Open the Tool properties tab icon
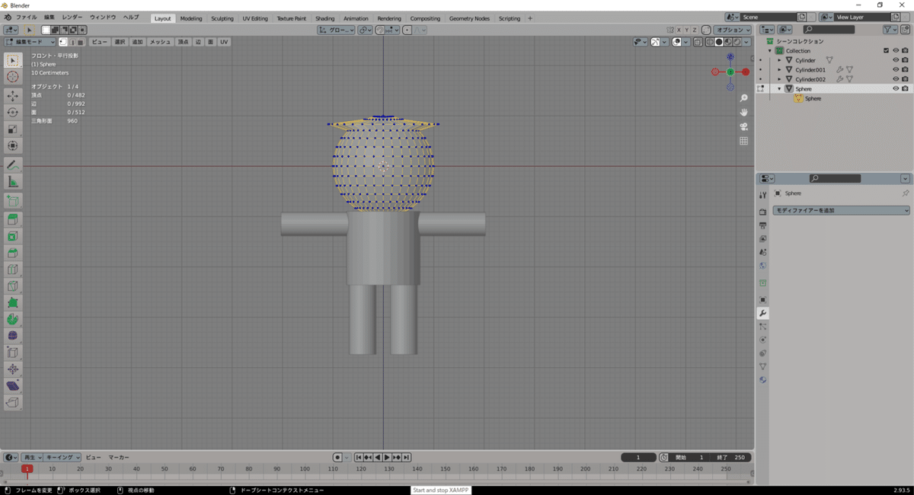914x495 pixels. click(x=762, y=196)
